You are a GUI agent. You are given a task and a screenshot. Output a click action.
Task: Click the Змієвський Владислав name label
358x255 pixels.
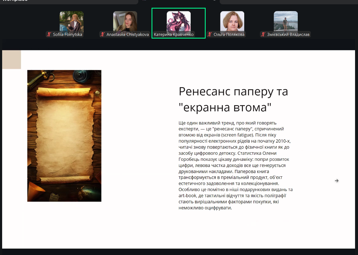pyautogui.click(x=288, y=35)
